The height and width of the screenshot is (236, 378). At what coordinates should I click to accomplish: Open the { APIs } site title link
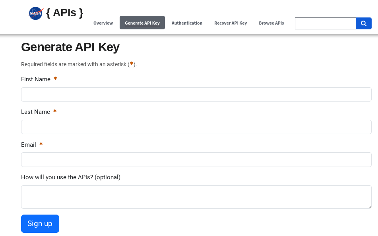(64, 13)
